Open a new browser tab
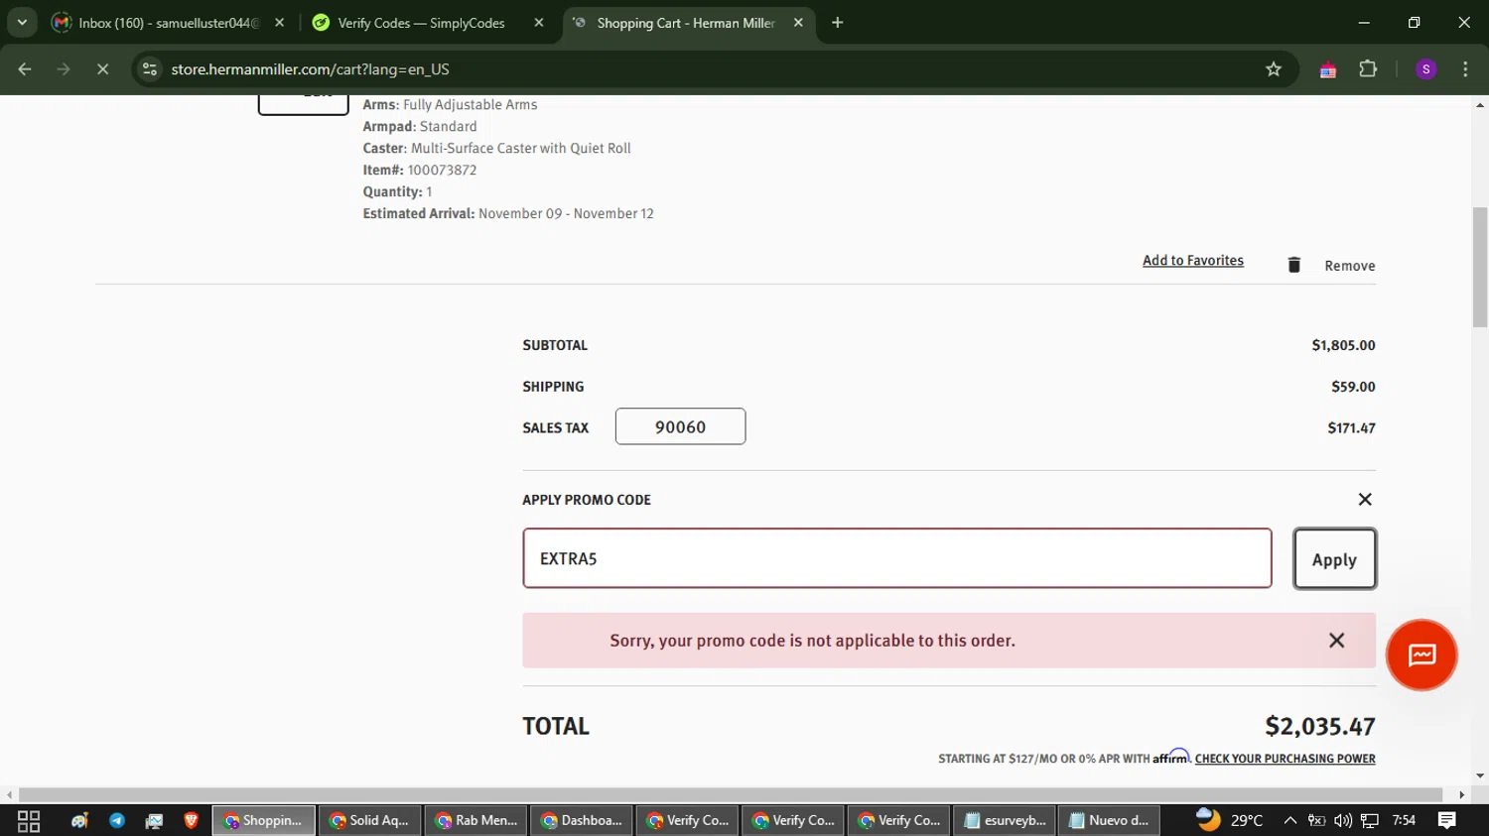Screen dimensions: 1489x836 click(837, 23)
